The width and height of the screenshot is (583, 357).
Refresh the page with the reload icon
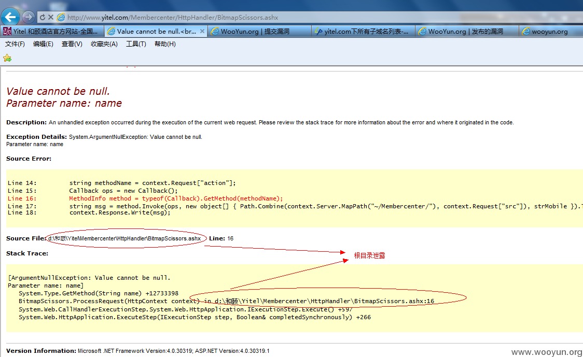43,17
